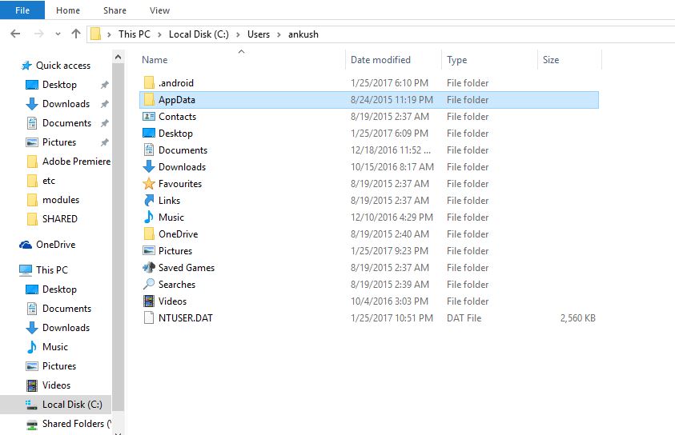Click the Forward navigation arrow
Image resolution: width=675 pixels, height=435 pixels.
click(38, 34)
